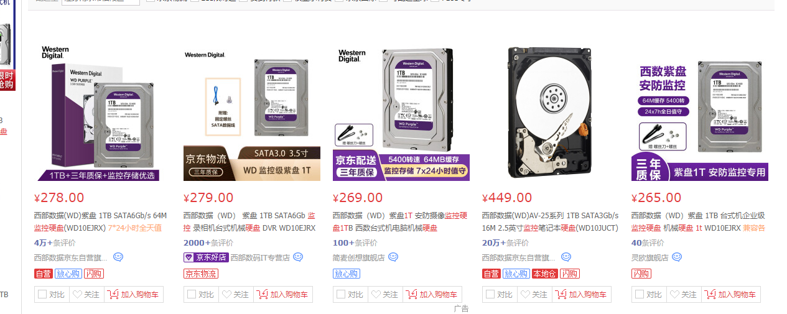The width and height of the screenshot is (787, 314).
Task: Open the WD10JUCT AV-25 series product title
Action: point(551,222)
